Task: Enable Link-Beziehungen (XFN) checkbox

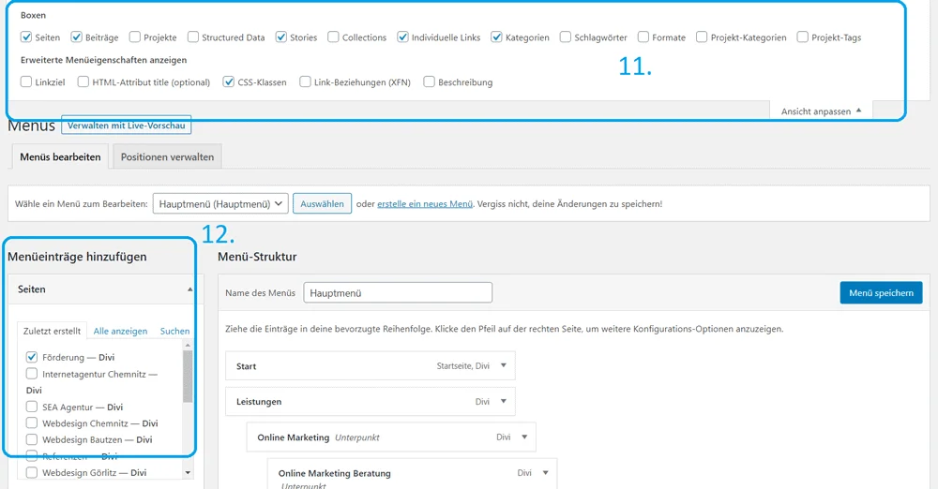Action: coord(305,81)
